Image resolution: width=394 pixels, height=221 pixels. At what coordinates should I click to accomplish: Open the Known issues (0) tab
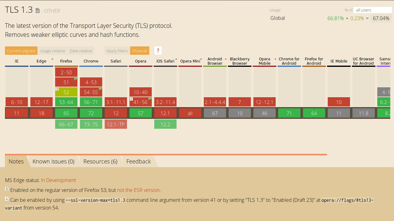54,161
